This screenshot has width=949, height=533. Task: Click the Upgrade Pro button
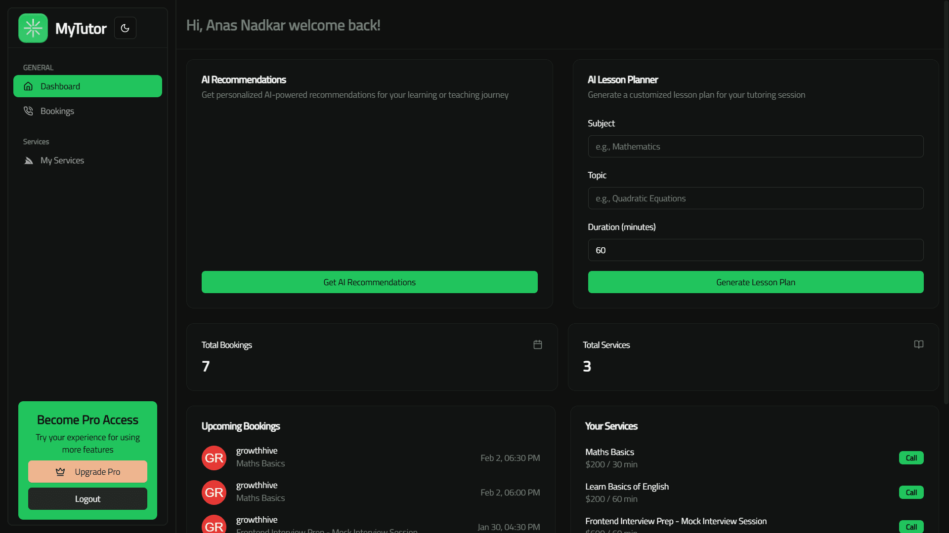87,472
